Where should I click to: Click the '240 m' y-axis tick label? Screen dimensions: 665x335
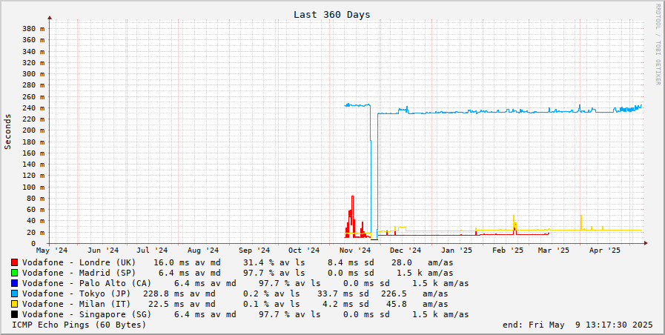pyautogui.click(x=33, y=107)
